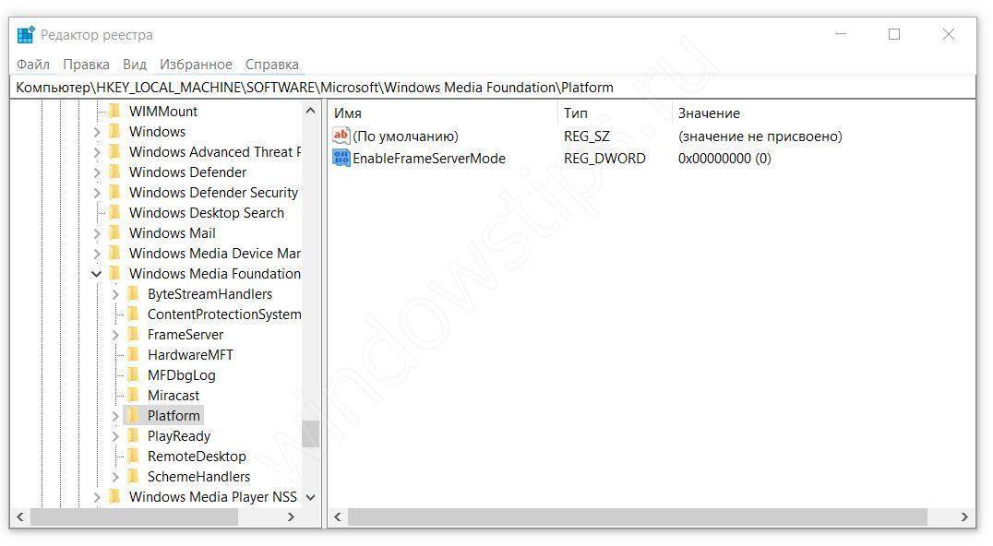This screenshot has height=546, width=993.
Task: Click the tree pane scroll right arrow
Action: [291, 516]
